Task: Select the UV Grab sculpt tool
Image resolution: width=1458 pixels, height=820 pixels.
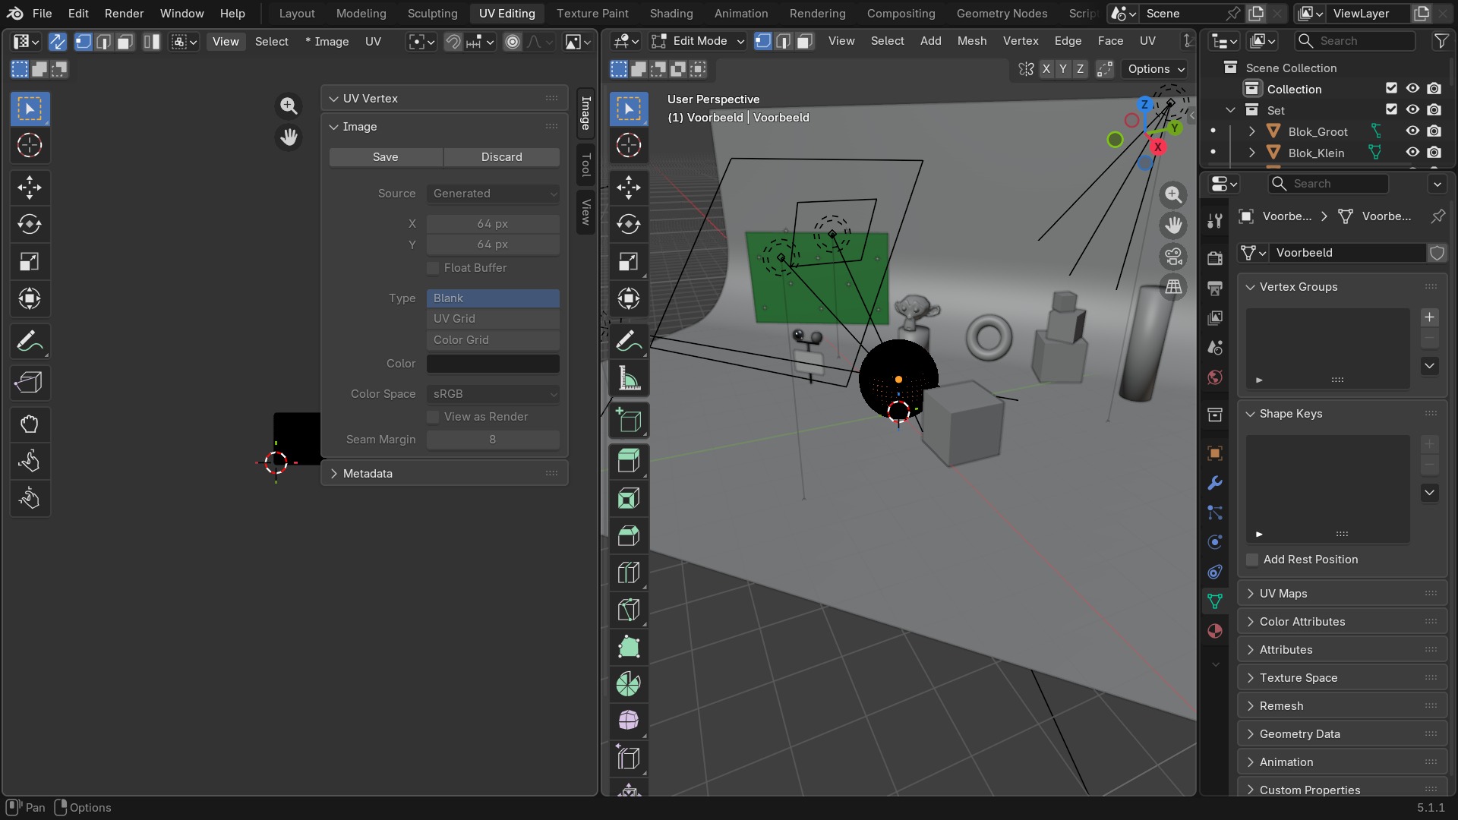Action: coord(30,424)
